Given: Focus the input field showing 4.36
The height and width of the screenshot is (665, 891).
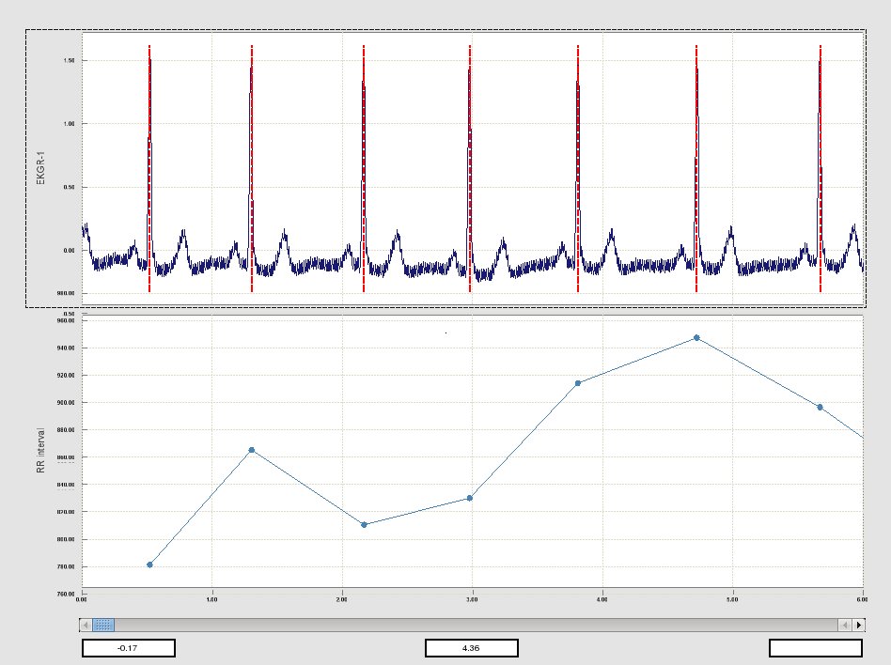Looking at the screenshot, I should tap(472, 648).
